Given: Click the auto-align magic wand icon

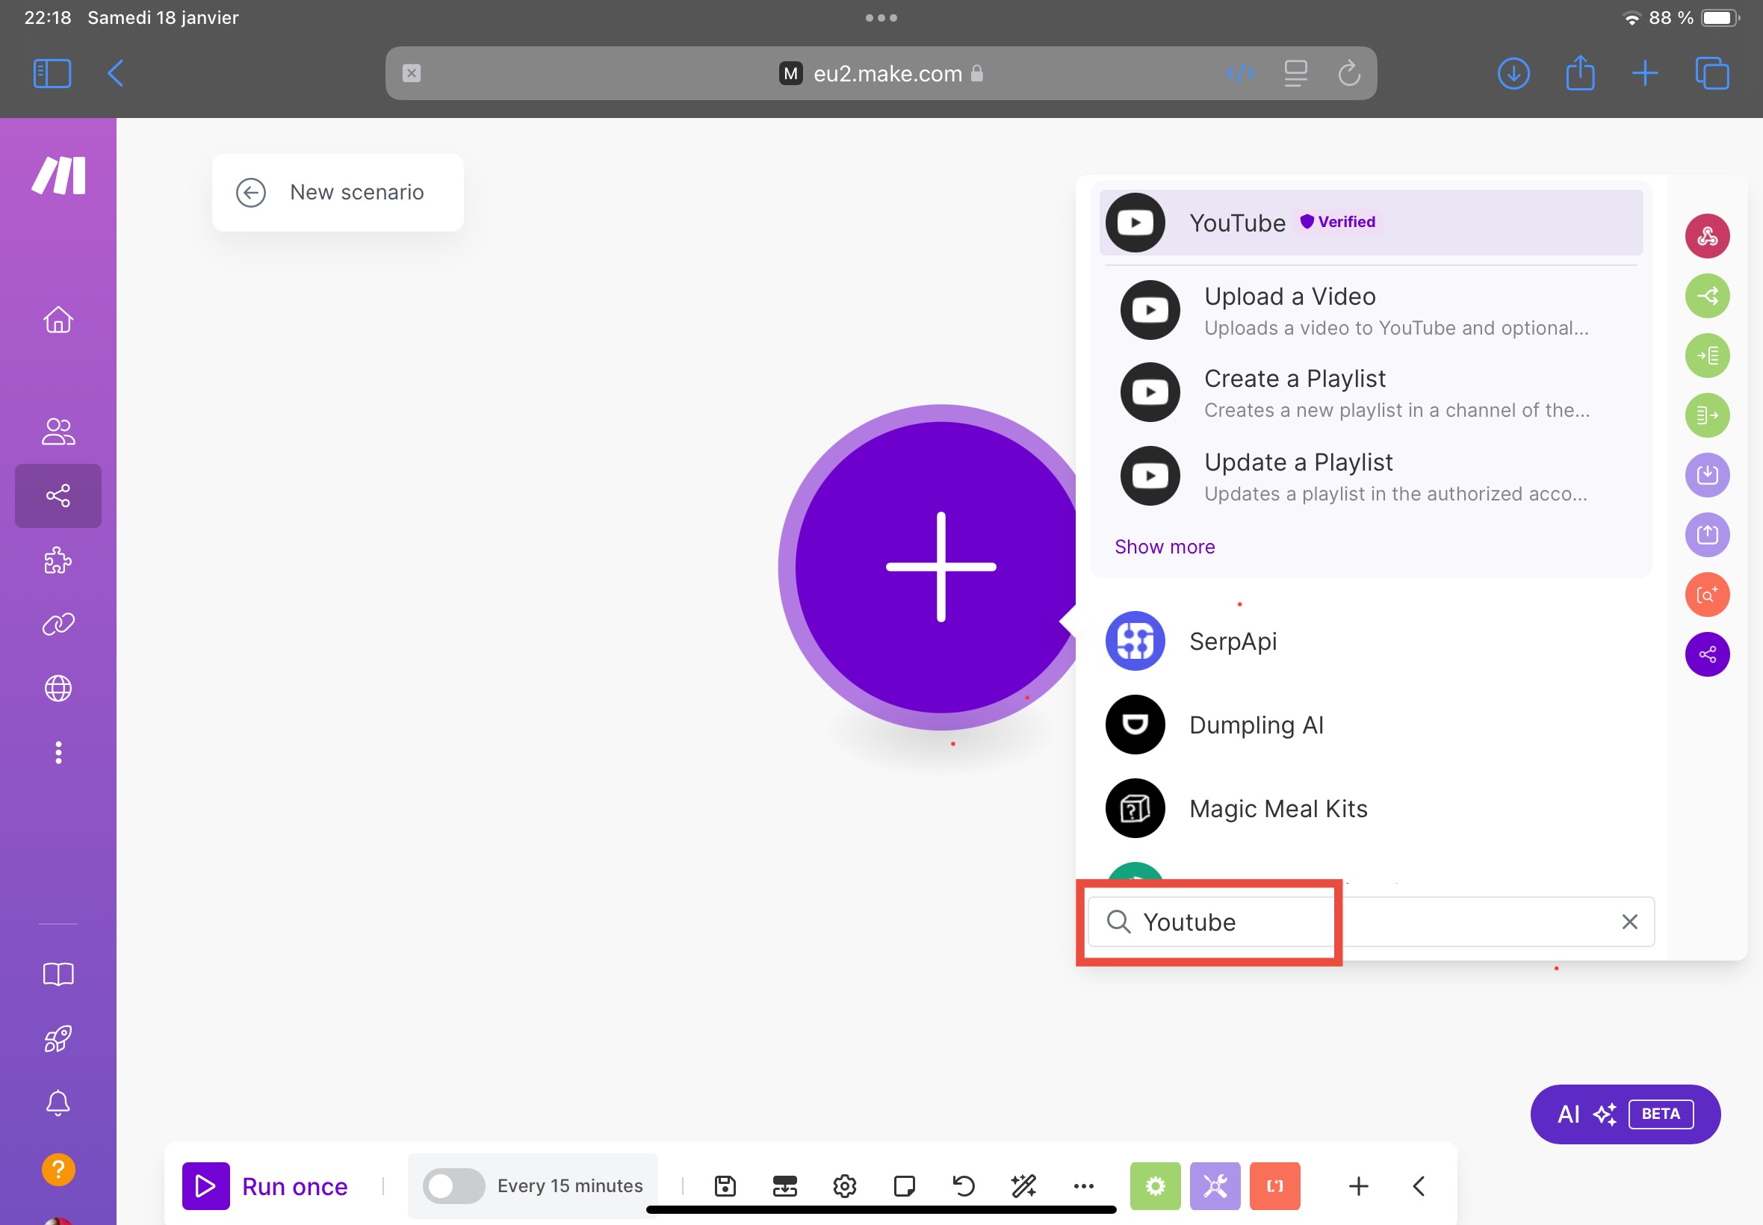Looking at the screenshot, I should point(1024,1186).
